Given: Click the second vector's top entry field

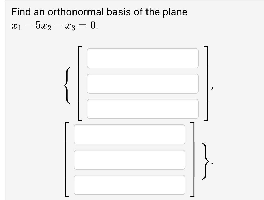Looking at the screenshot, I should pyautogui.click(x=129, y=135).
